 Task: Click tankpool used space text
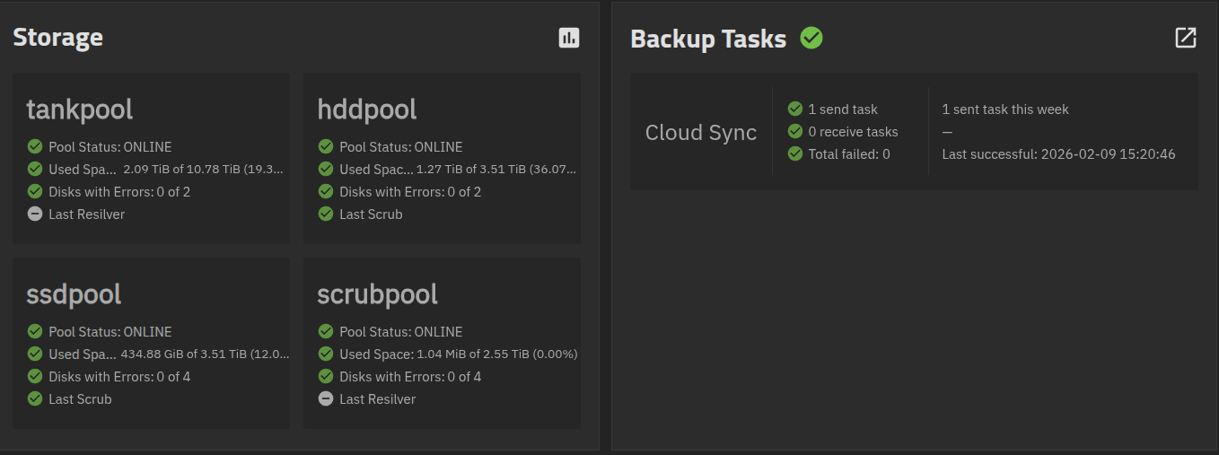203,170
